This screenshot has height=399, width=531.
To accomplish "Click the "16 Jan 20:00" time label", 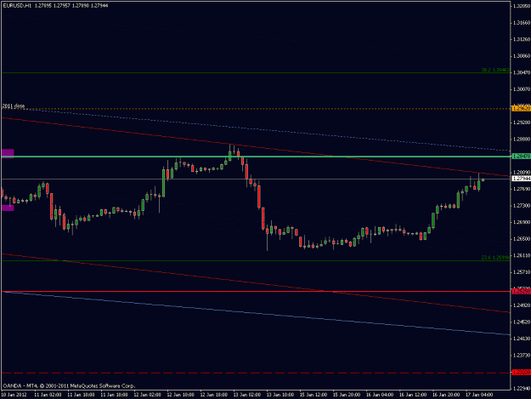I will pyautogui.click(x=446, y=395).
